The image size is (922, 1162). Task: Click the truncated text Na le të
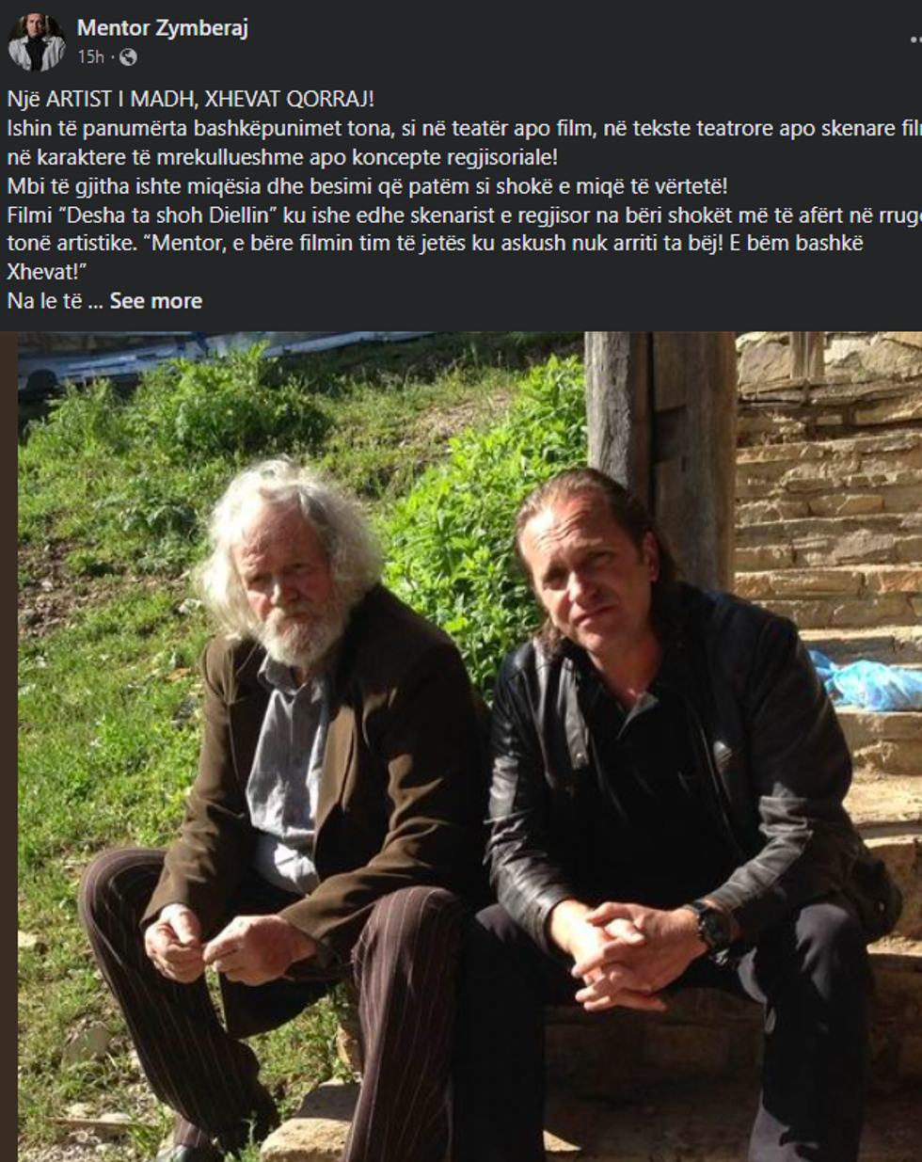(45, 301)
